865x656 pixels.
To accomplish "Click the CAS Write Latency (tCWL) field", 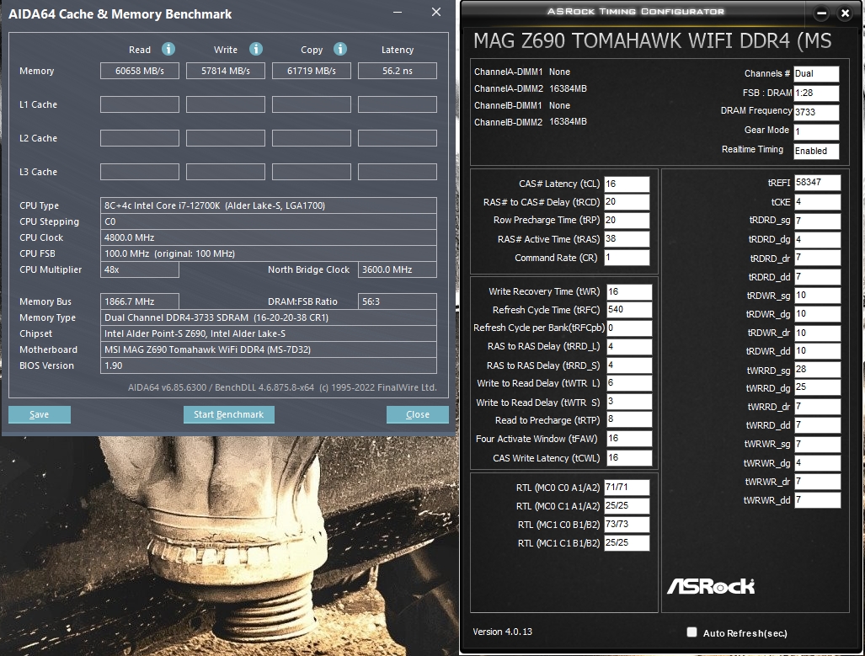I will coord(629,457).
